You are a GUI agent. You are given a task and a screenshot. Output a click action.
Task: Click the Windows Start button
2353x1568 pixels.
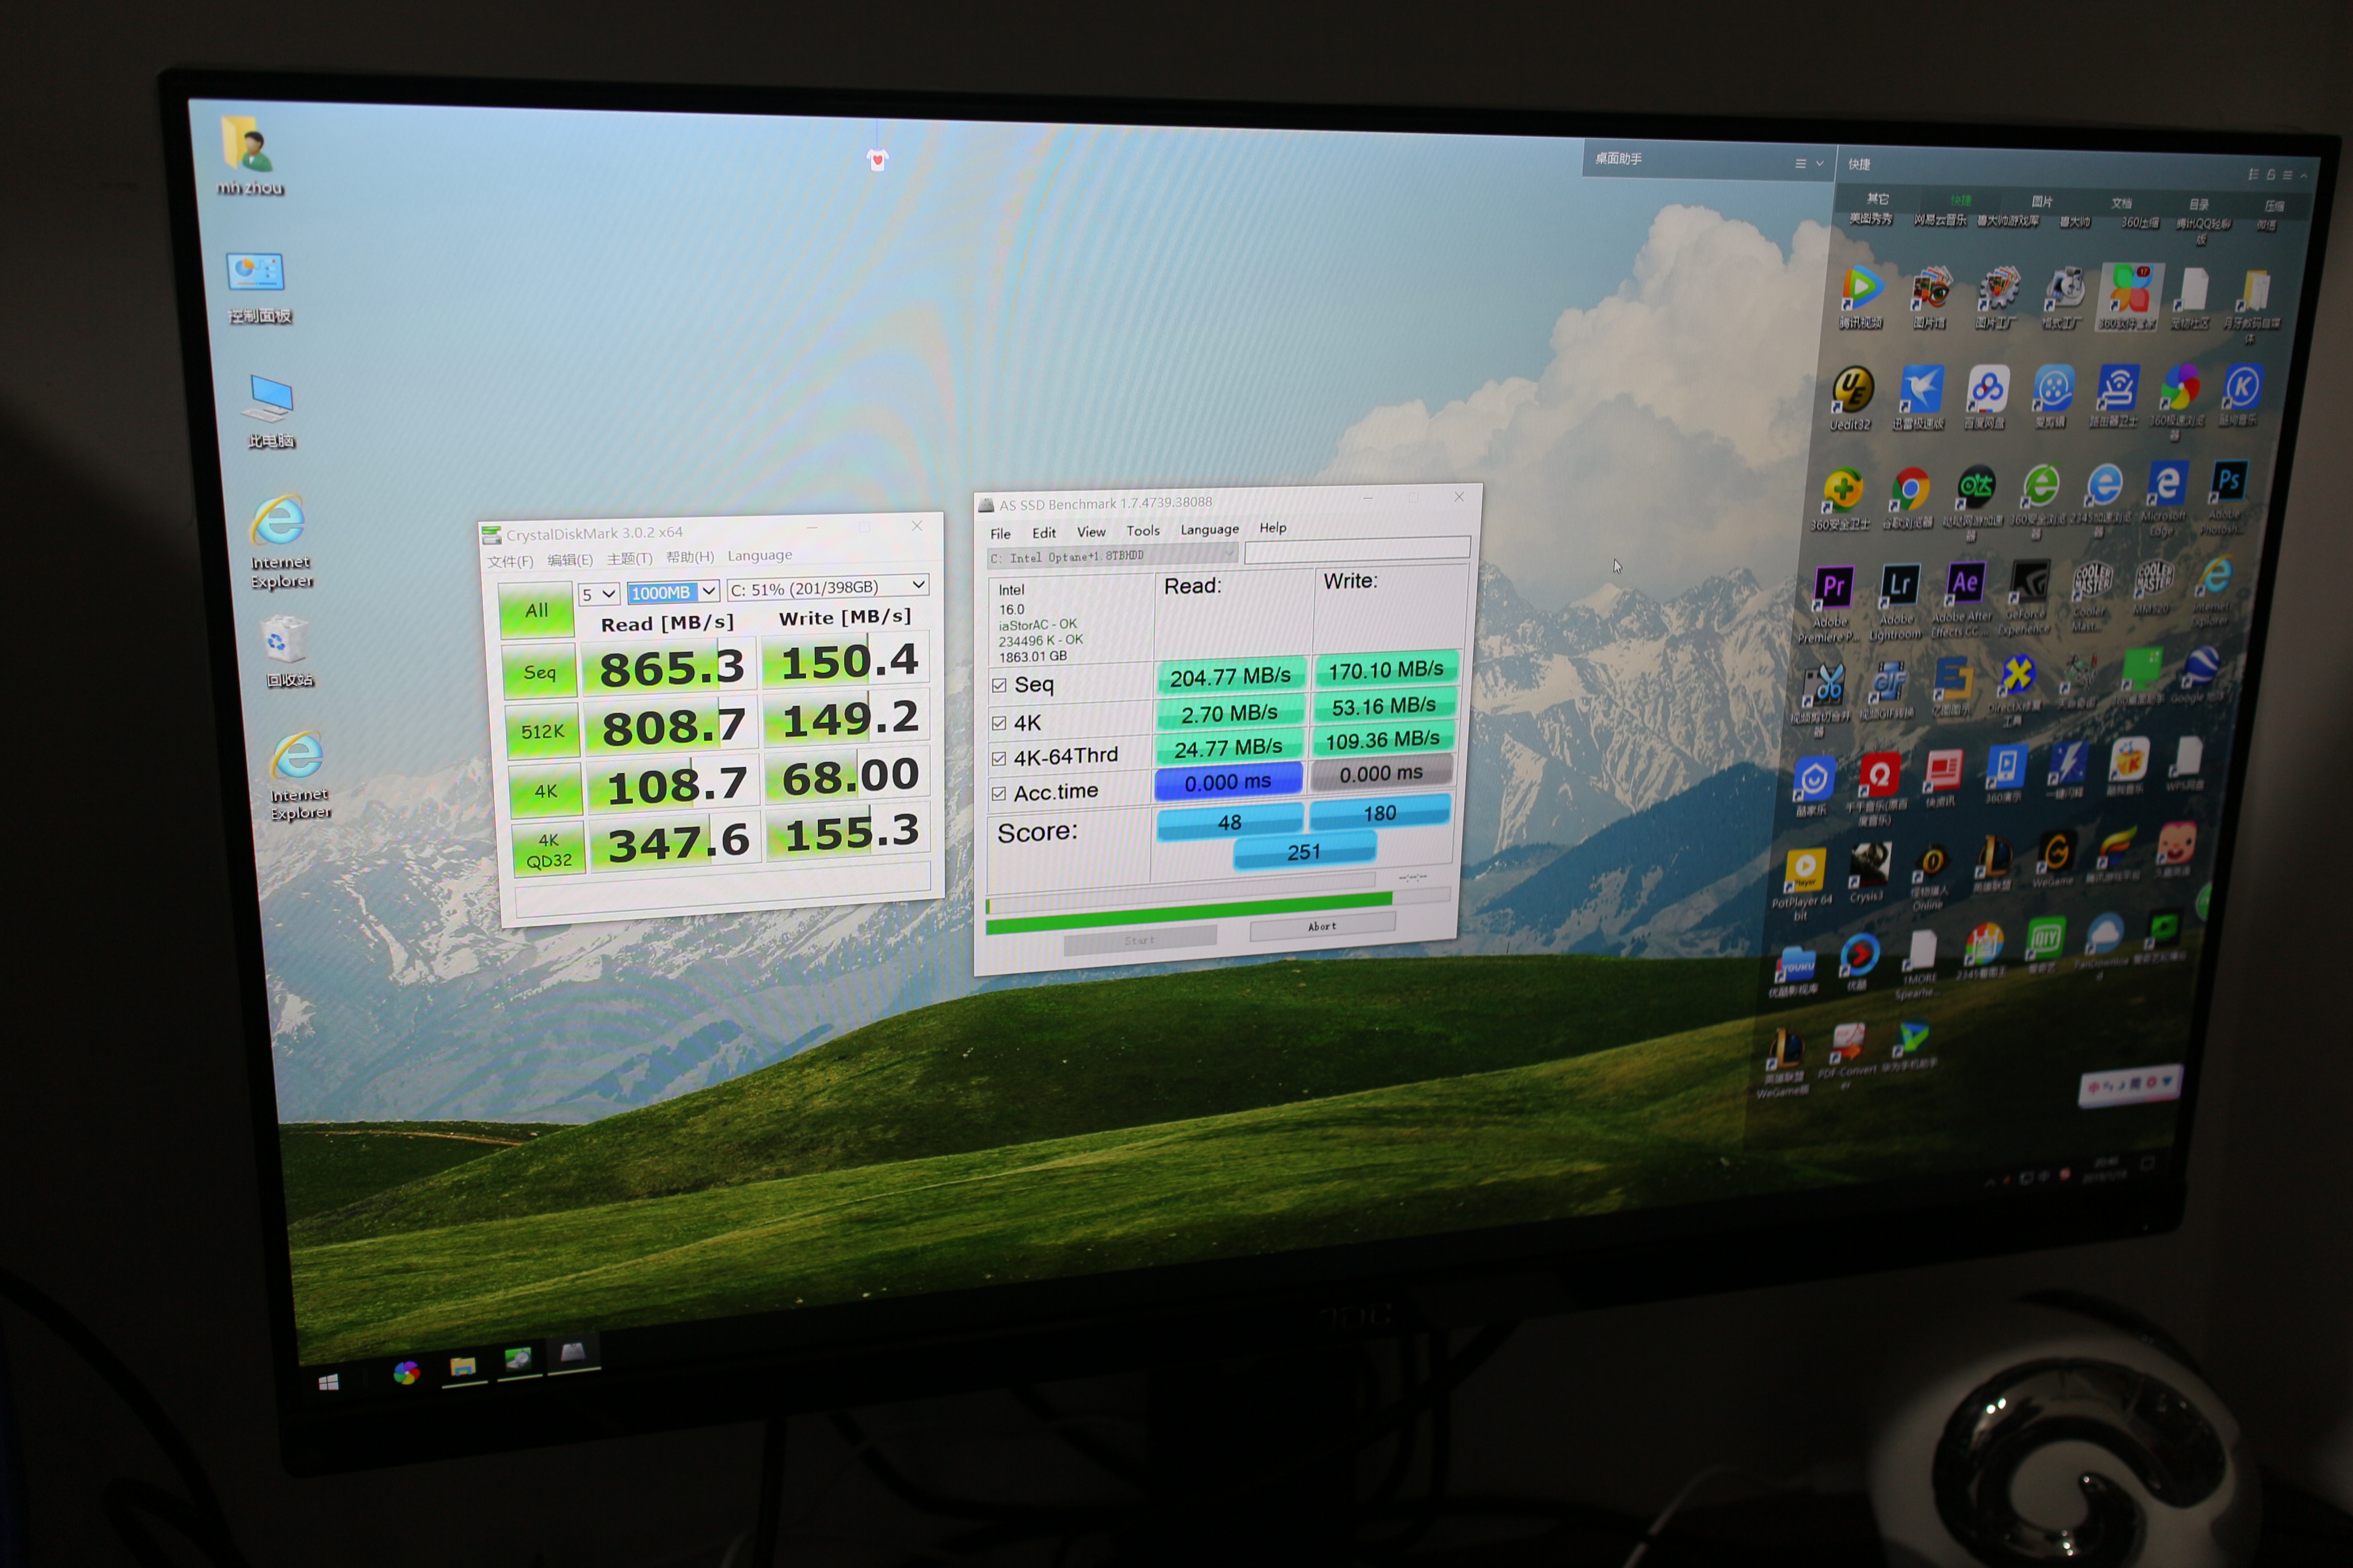(x=328, y=1382)
